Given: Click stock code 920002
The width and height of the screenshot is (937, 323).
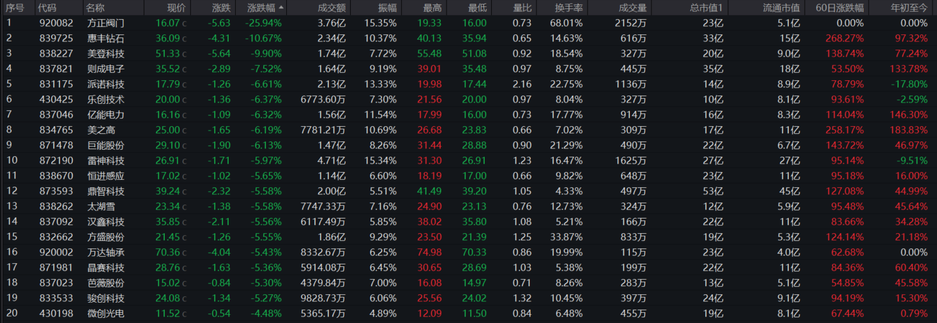Looking at the screenshot, I should [x=56, y=252].
